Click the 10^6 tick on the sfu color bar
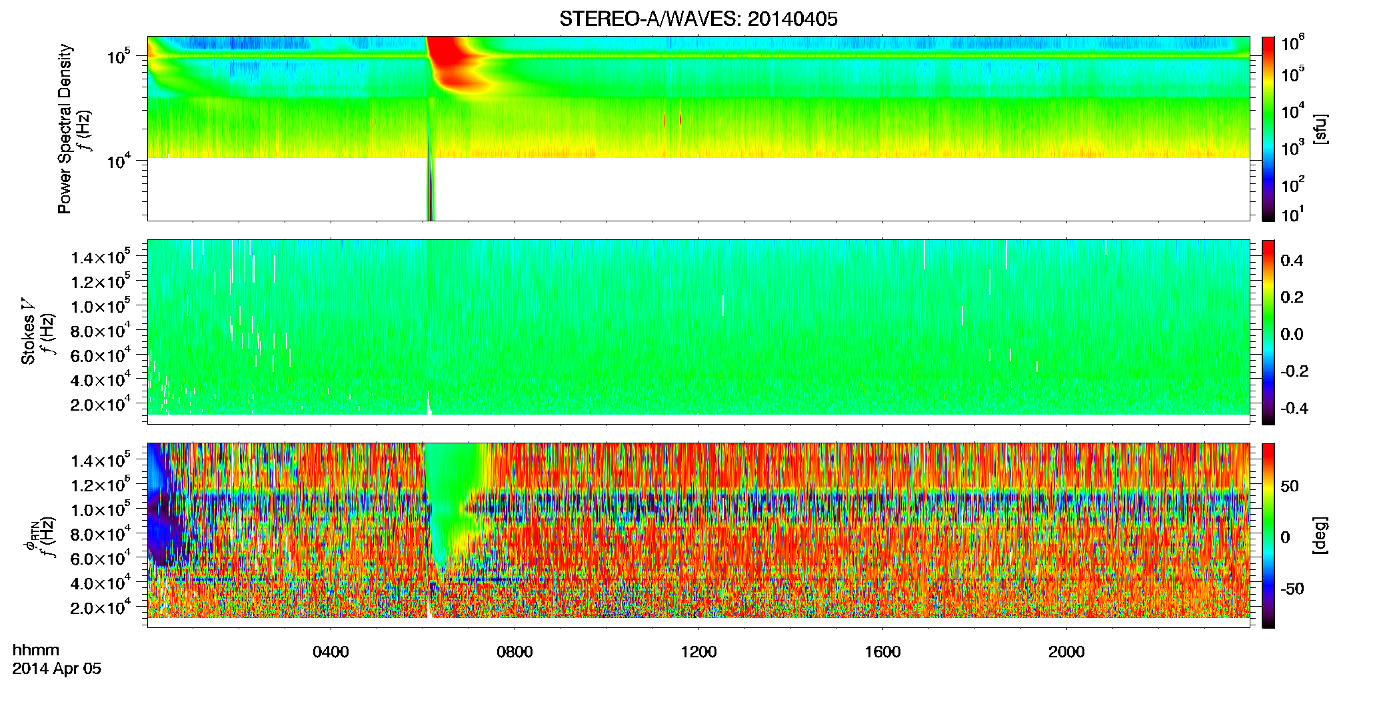This screenshot has height=720, width=1397. click(x=1292, y=43)
